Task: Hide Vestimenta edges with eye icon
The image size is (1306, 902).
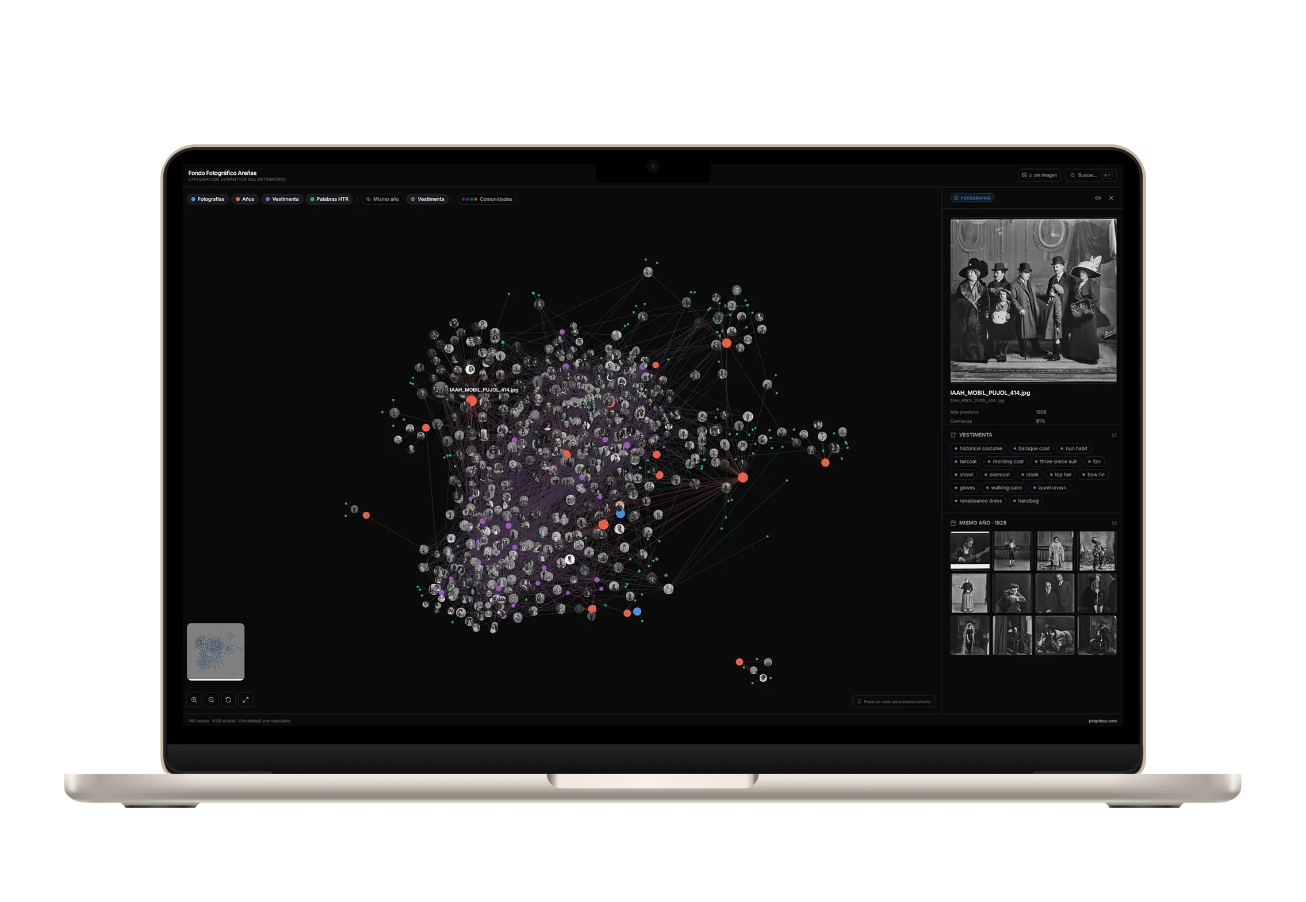Action: tap(427, 199)
